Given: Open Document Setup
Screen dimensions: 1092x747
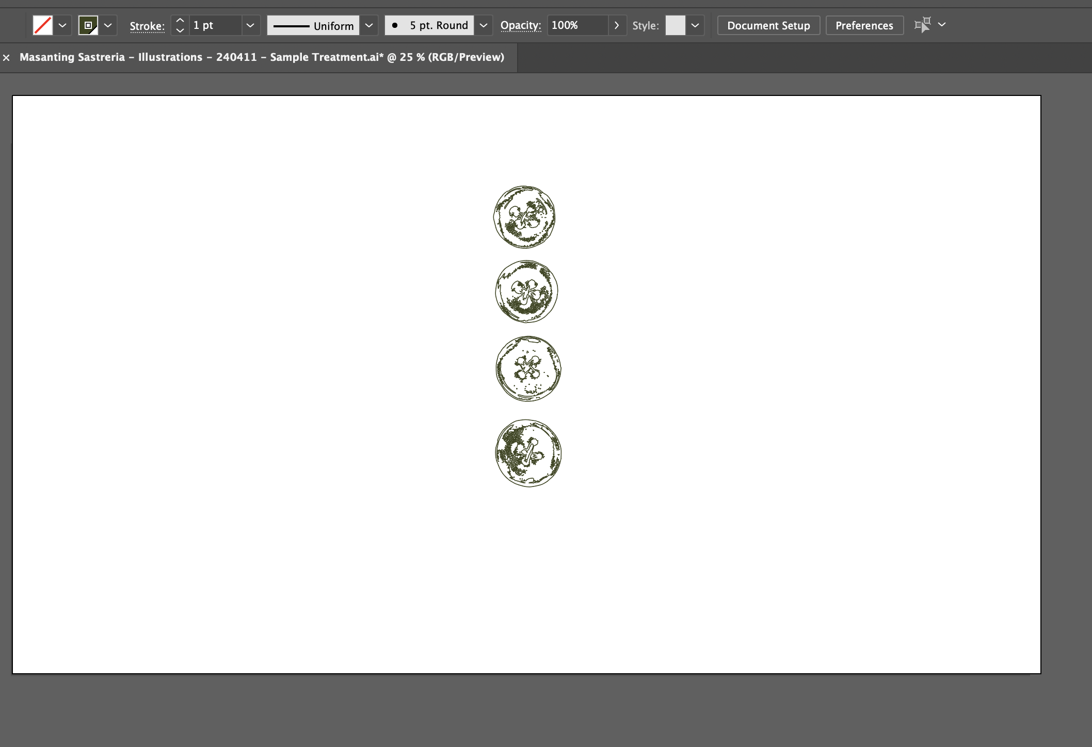Looking at the screenshot, I should (768, 25).
